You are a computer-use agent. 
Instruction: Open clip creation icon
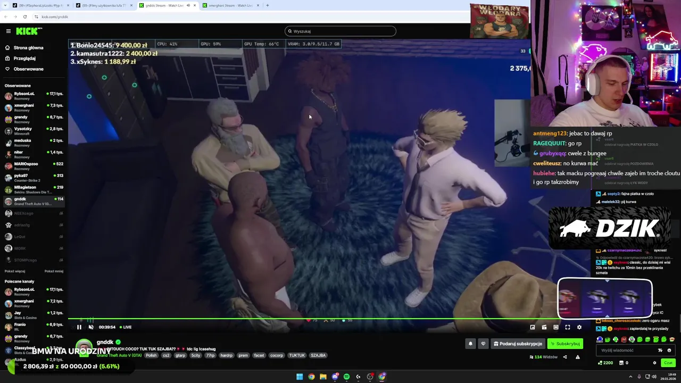(x=544, y=327)
